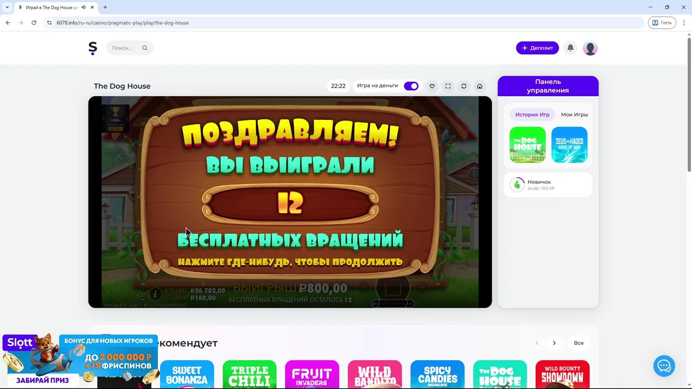
Task: Select the История Игр tab
Action: pyautogui.click(x=532, y=115)
